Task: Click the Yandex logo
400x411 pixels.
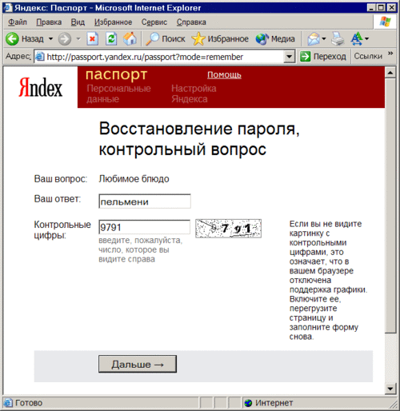Action: (x=41, y=87)
